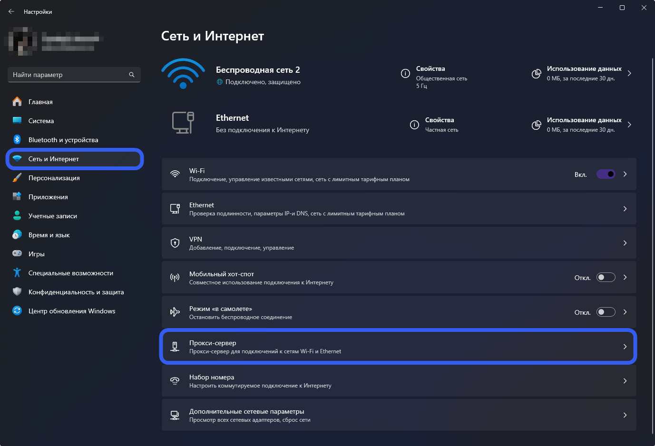Image resolution: width=655 pixels, height=446 pixels.
Task: Click the vertical scrollbar on the right
Action: coord(652,238)
